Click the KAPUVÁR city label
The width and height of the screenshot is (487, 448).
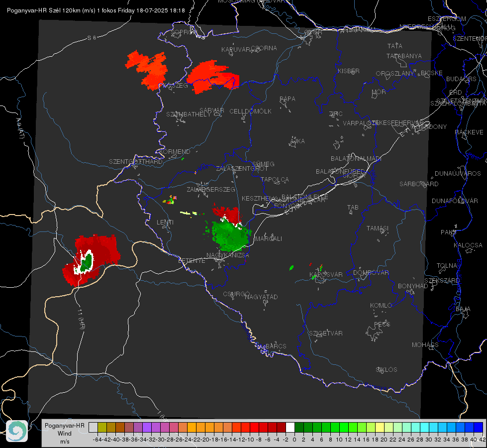tap(236, 49)
